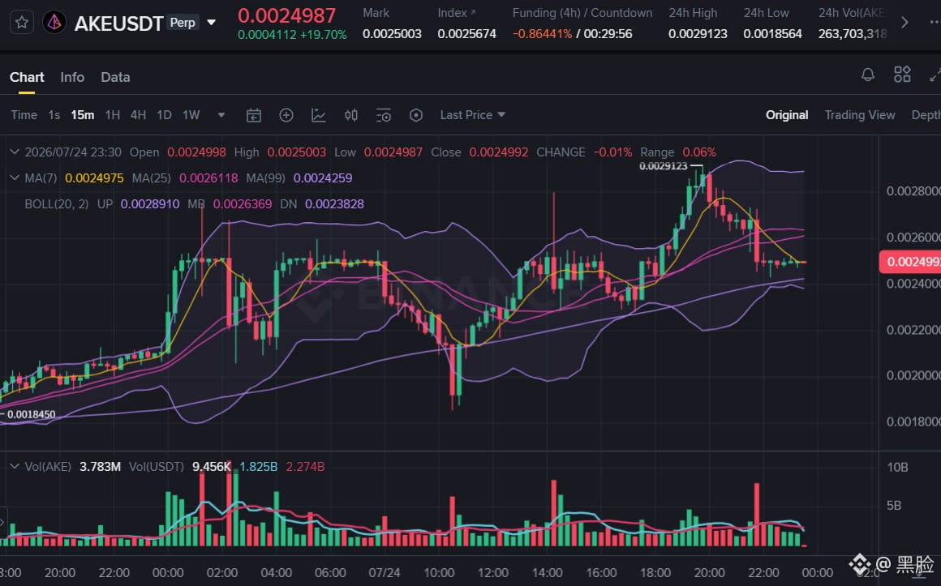Screen dimensions: 941x586
Task: Click the Index price link
Action: click(457, 13)
